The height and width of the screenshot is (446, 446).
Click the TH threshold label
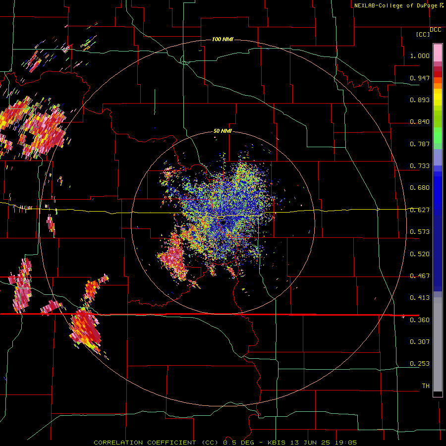point(426,386)
